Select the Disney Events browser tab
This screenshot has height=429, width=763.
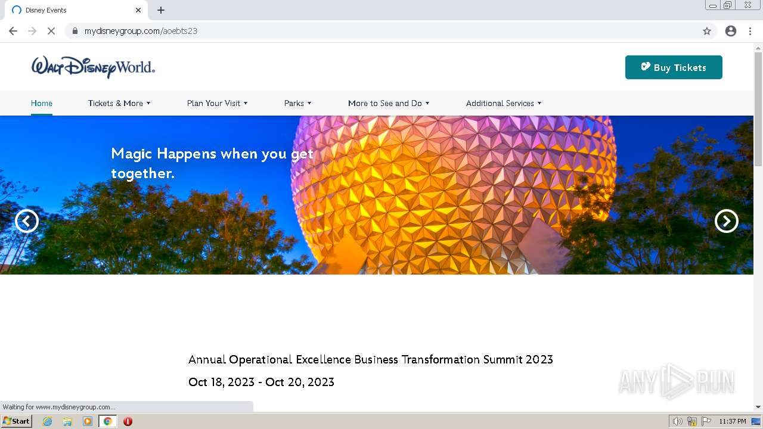(x=76, y=10)
